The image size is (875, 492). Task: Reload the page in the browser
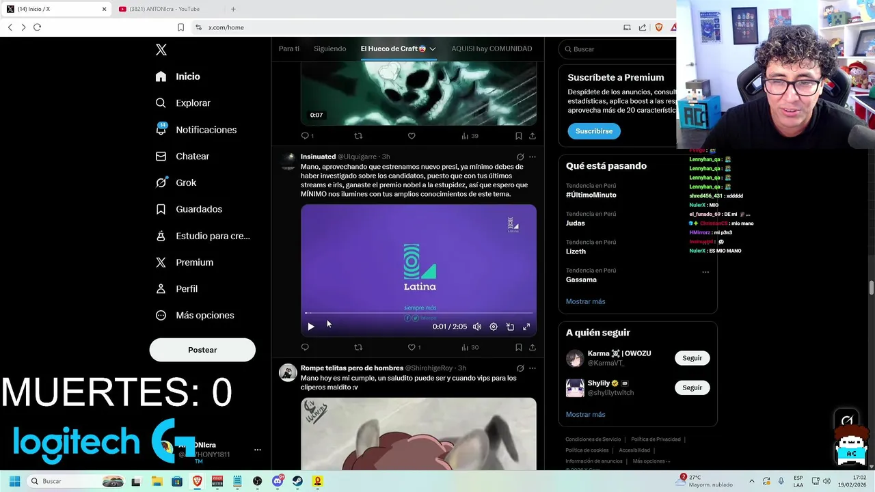pos(37,27)
